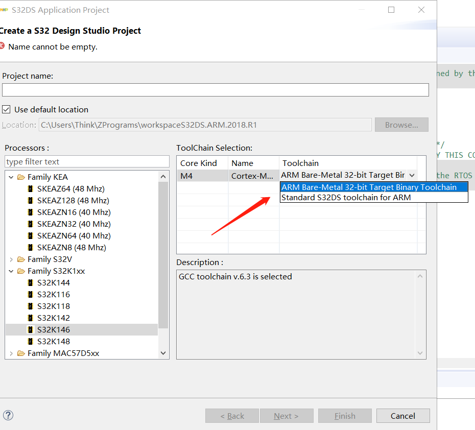Viewport: 475px width, 430px height.
Task: Click the SKEAZN8 chip icon
Action: 31,248
